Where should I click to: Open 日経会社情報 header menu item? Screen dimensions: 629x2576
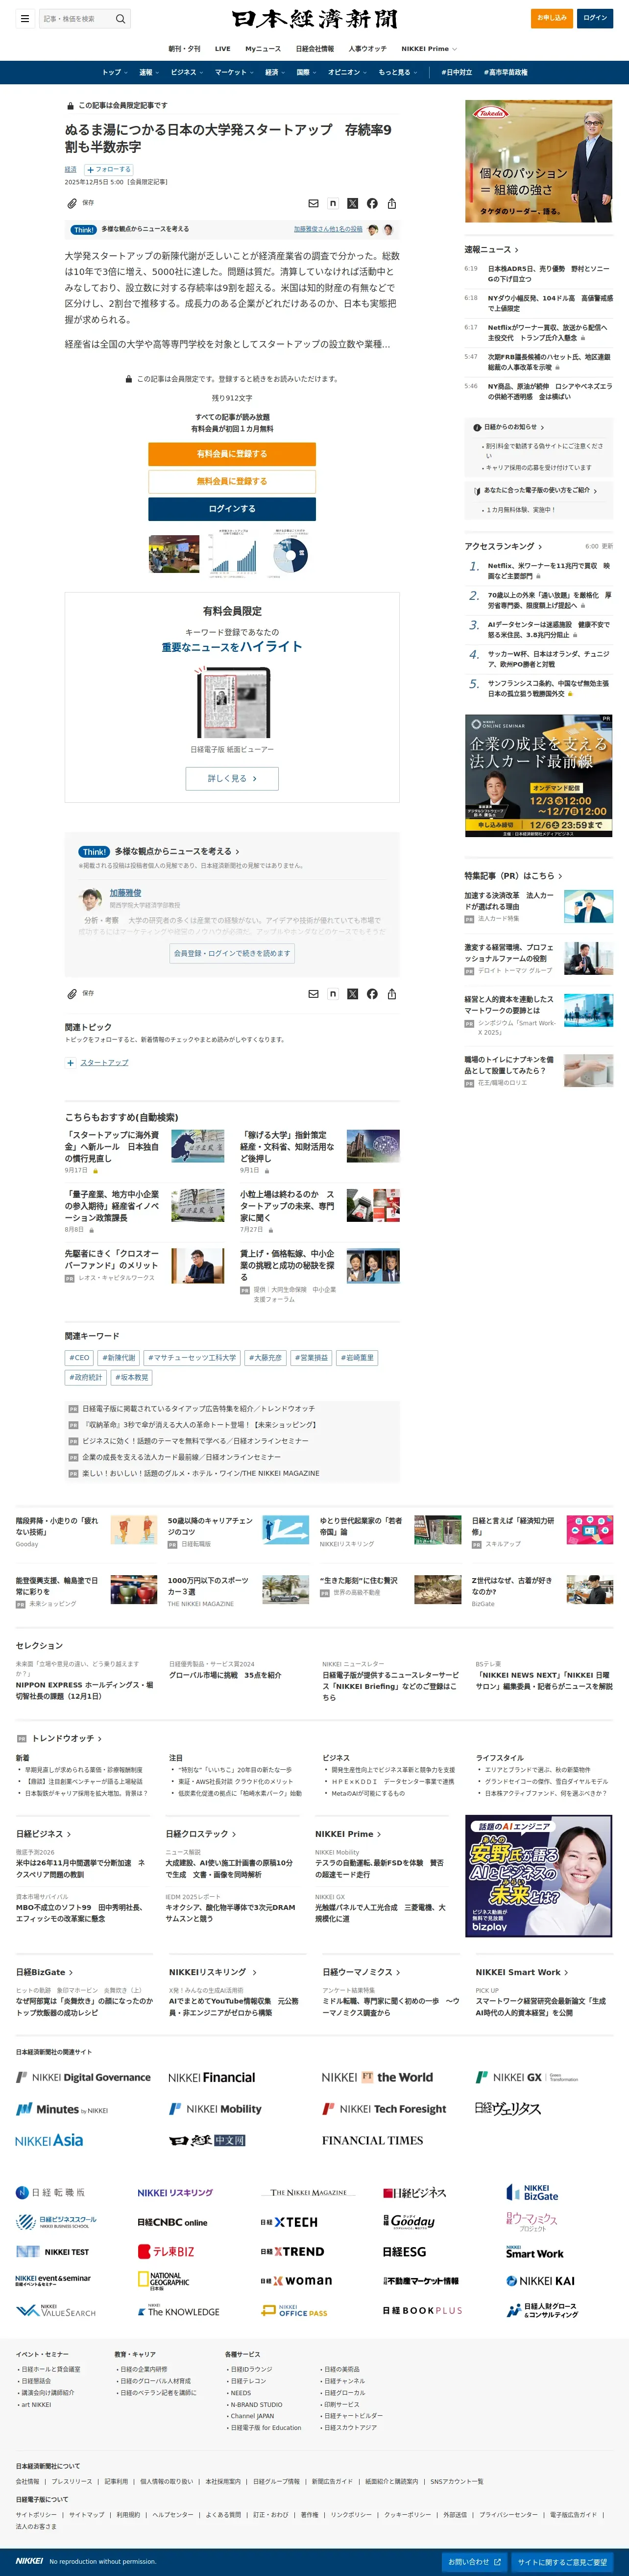click(x=315, y=49)
